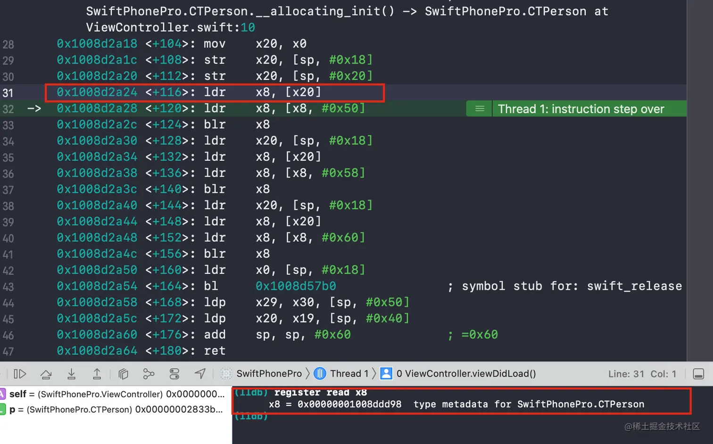Click address 0x1008d2a24 on line 31
The image size is (713, 444).
pyautogui.click(x=97, y=92)
